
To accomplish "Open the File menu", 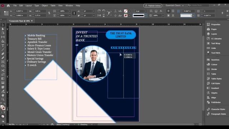I will click(15, 6).
